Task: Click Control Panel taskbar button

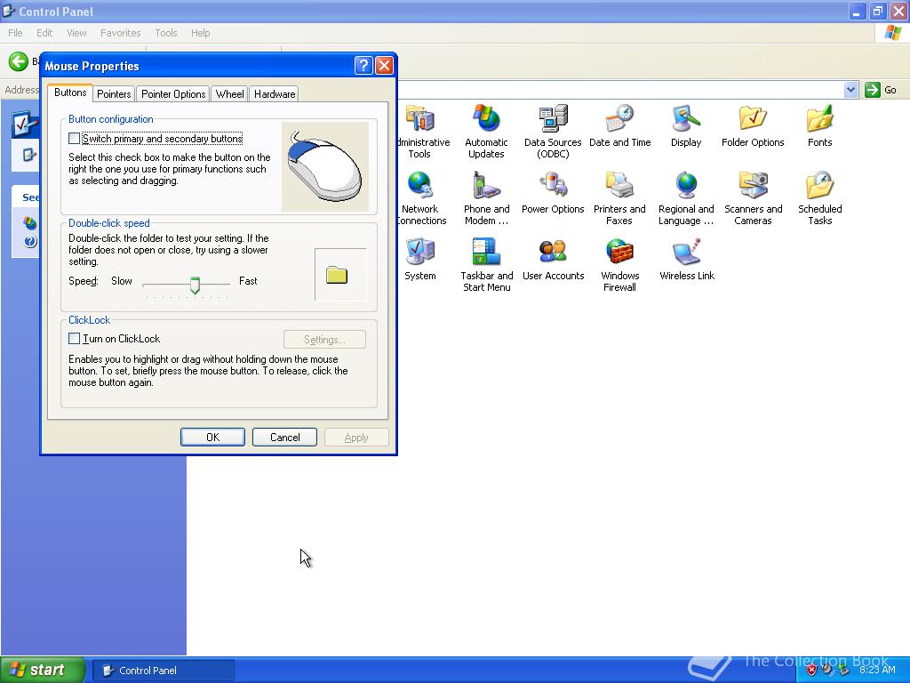Action: [x=164, y=671]
